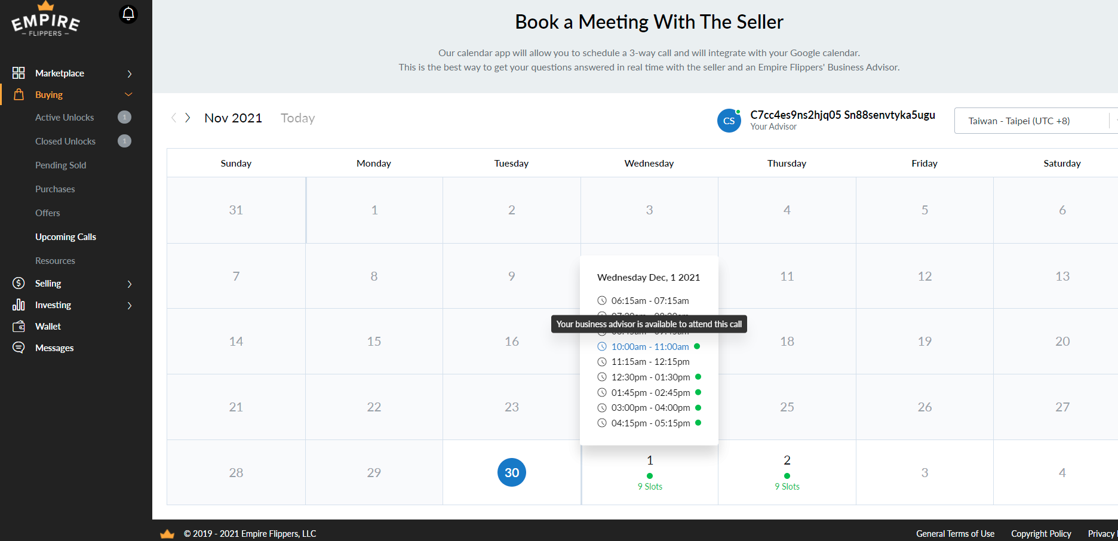
Task: Click the Wednesday Dec, 1 2021 heading
Action: 649,277
